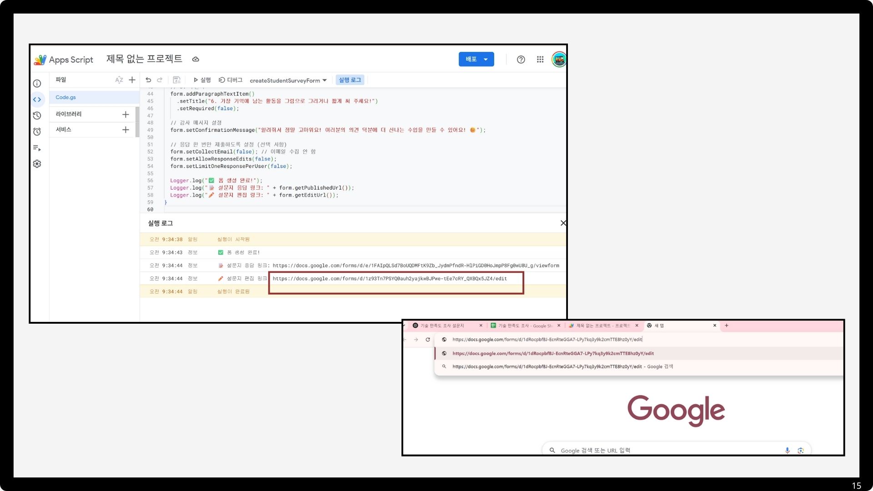
Task: Click the help question mark icon
Action: (x=521, y=60)
